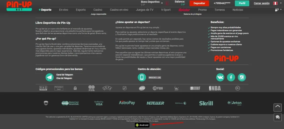Viewport: 284px width, 129px height.
Task: Click the AstroPay payment logo
Action: pyautogui.click(x=127, y=103)
